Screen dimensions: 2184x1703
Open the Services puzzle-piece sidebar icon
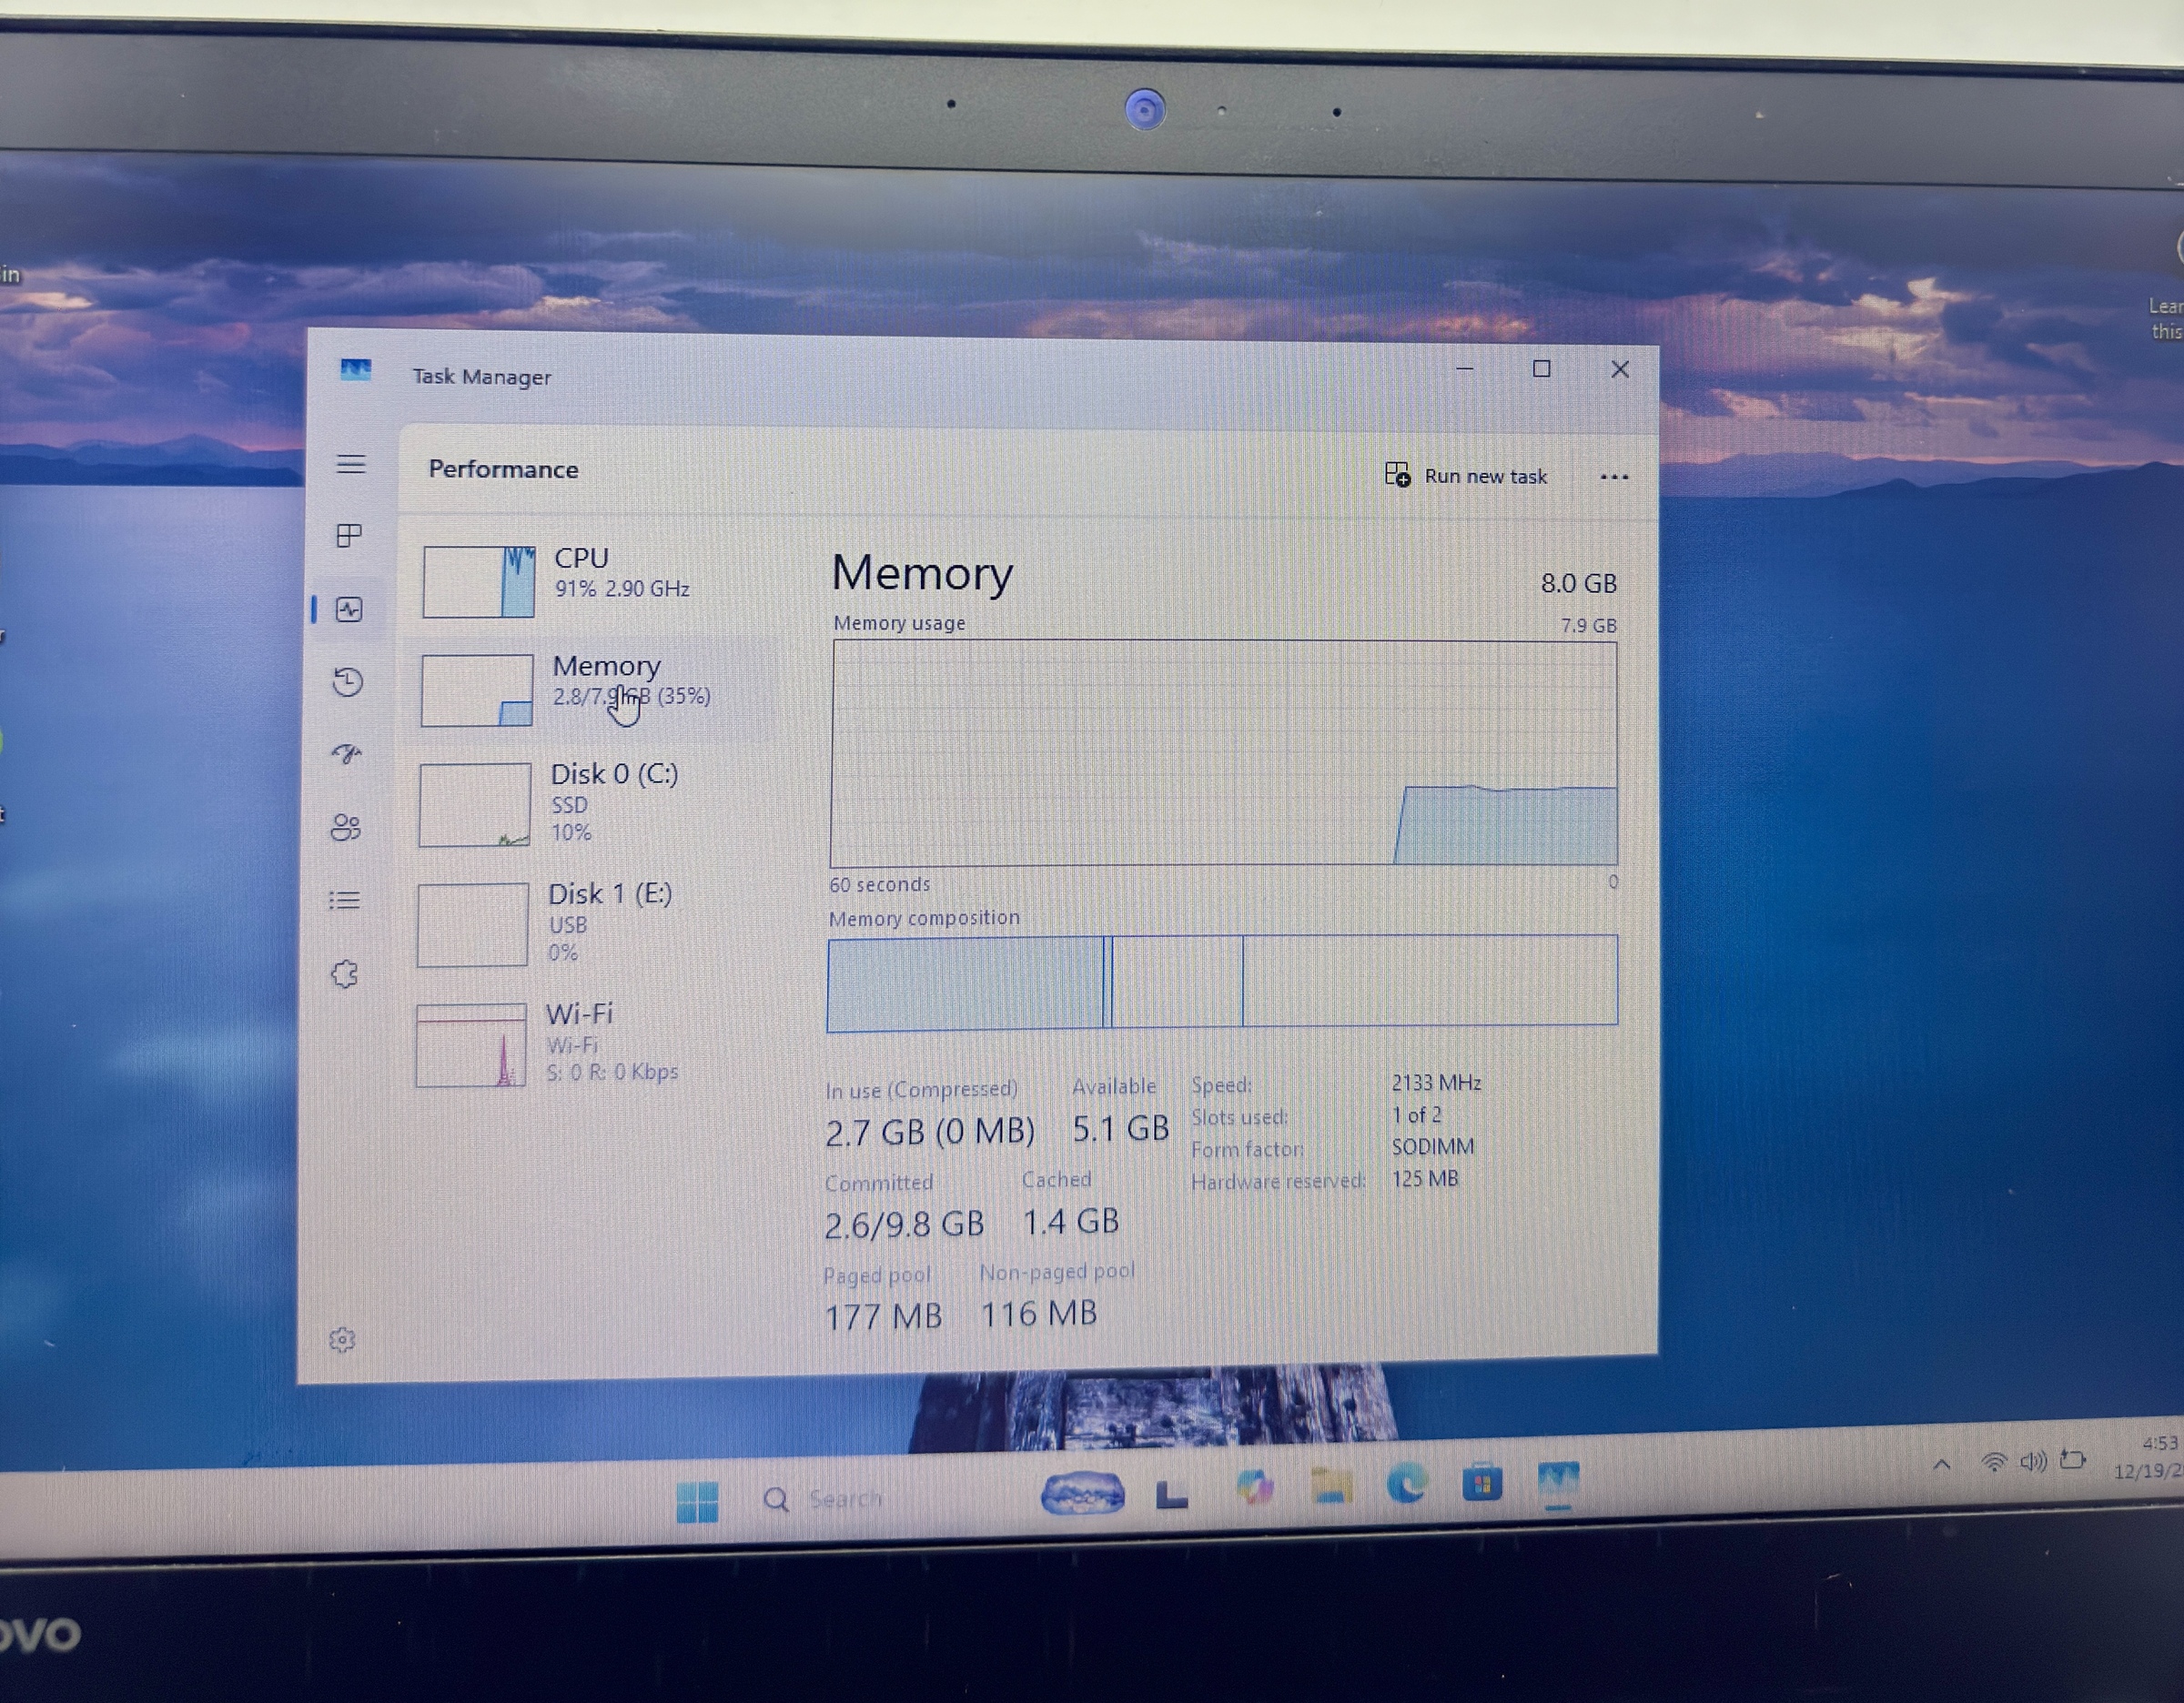[344, 973]
